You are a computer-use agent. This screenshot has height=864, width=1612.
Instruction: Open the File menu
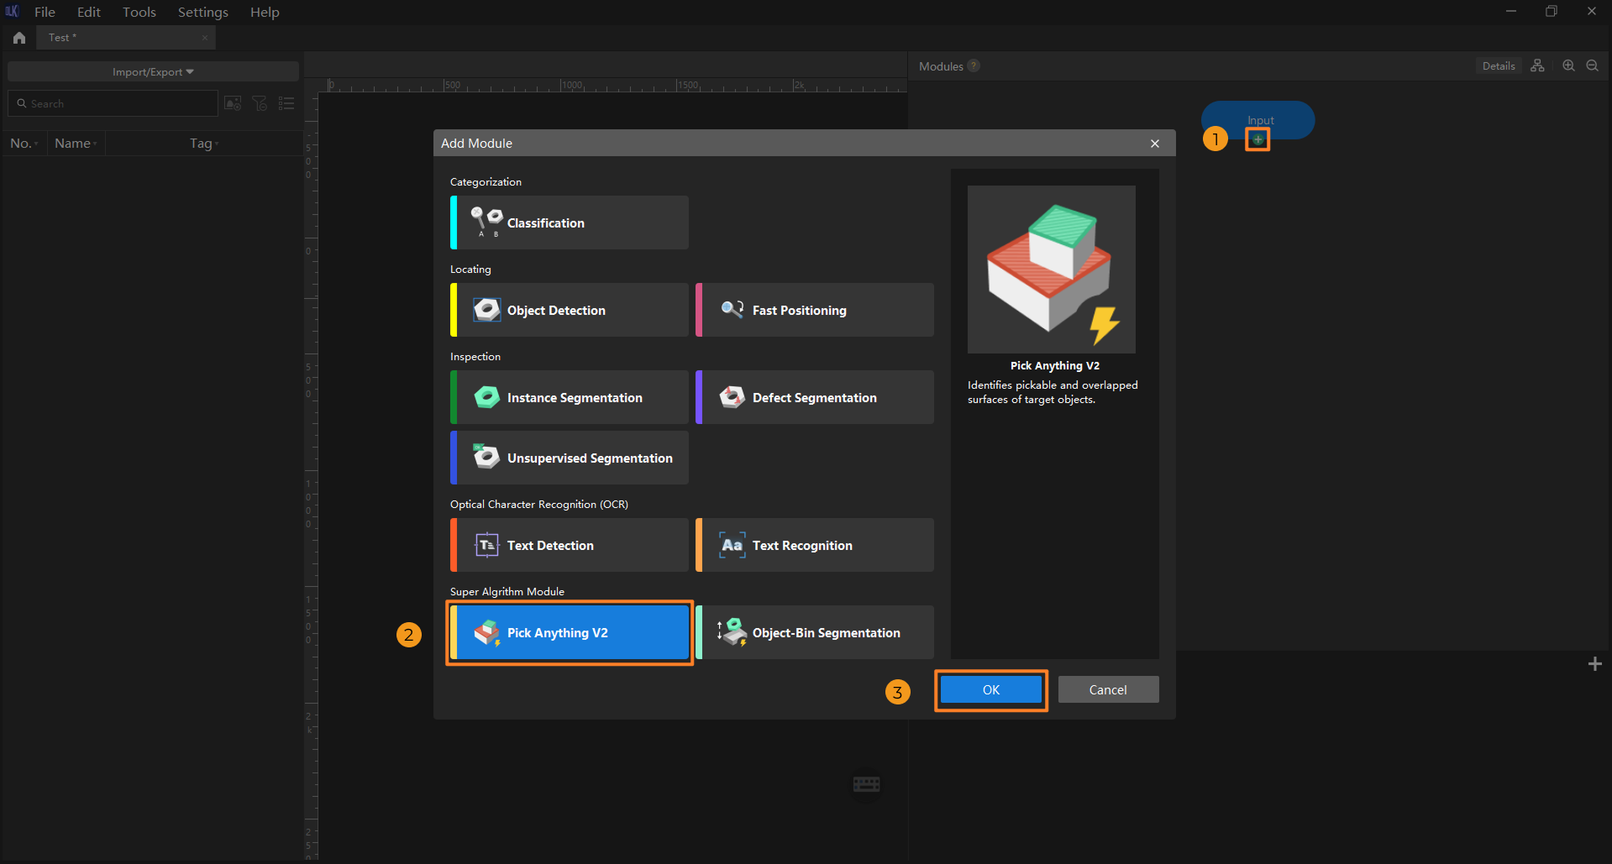point(45,12)
